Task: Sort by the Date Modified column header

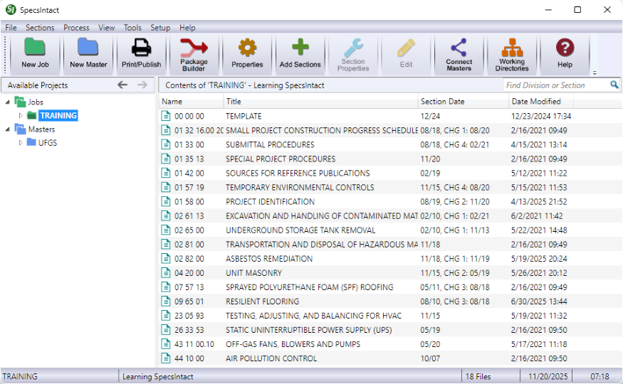Action: pos(541,102)
